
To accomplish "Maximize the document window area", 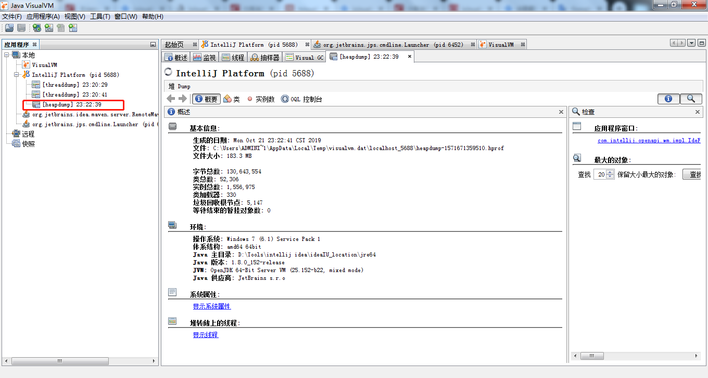I will 701,43.
